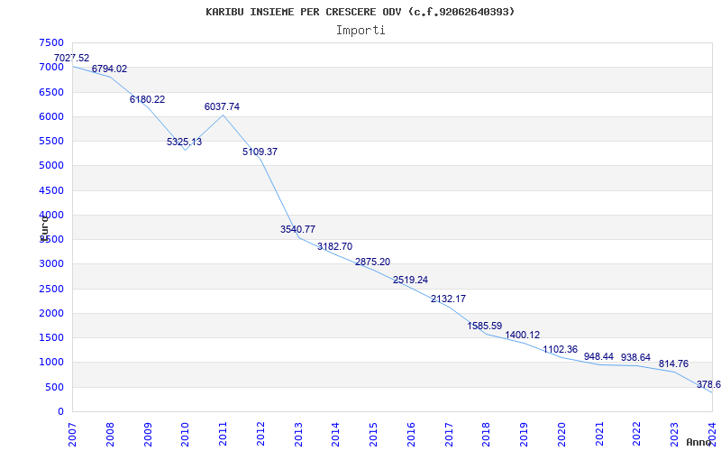This screenshot has width=721, height=451.
Task: Click the y-axis value 4500
Action: (x=51, y=190)
